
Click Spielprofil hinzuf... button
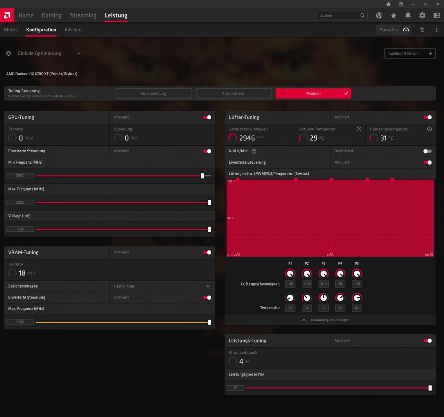pos(410,53)
